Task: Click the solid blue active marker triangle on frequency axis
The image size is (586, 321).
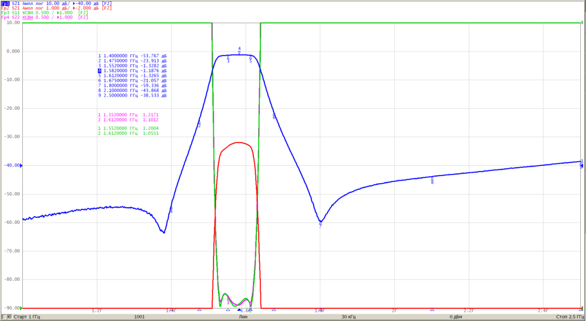Action: point(239,310)
